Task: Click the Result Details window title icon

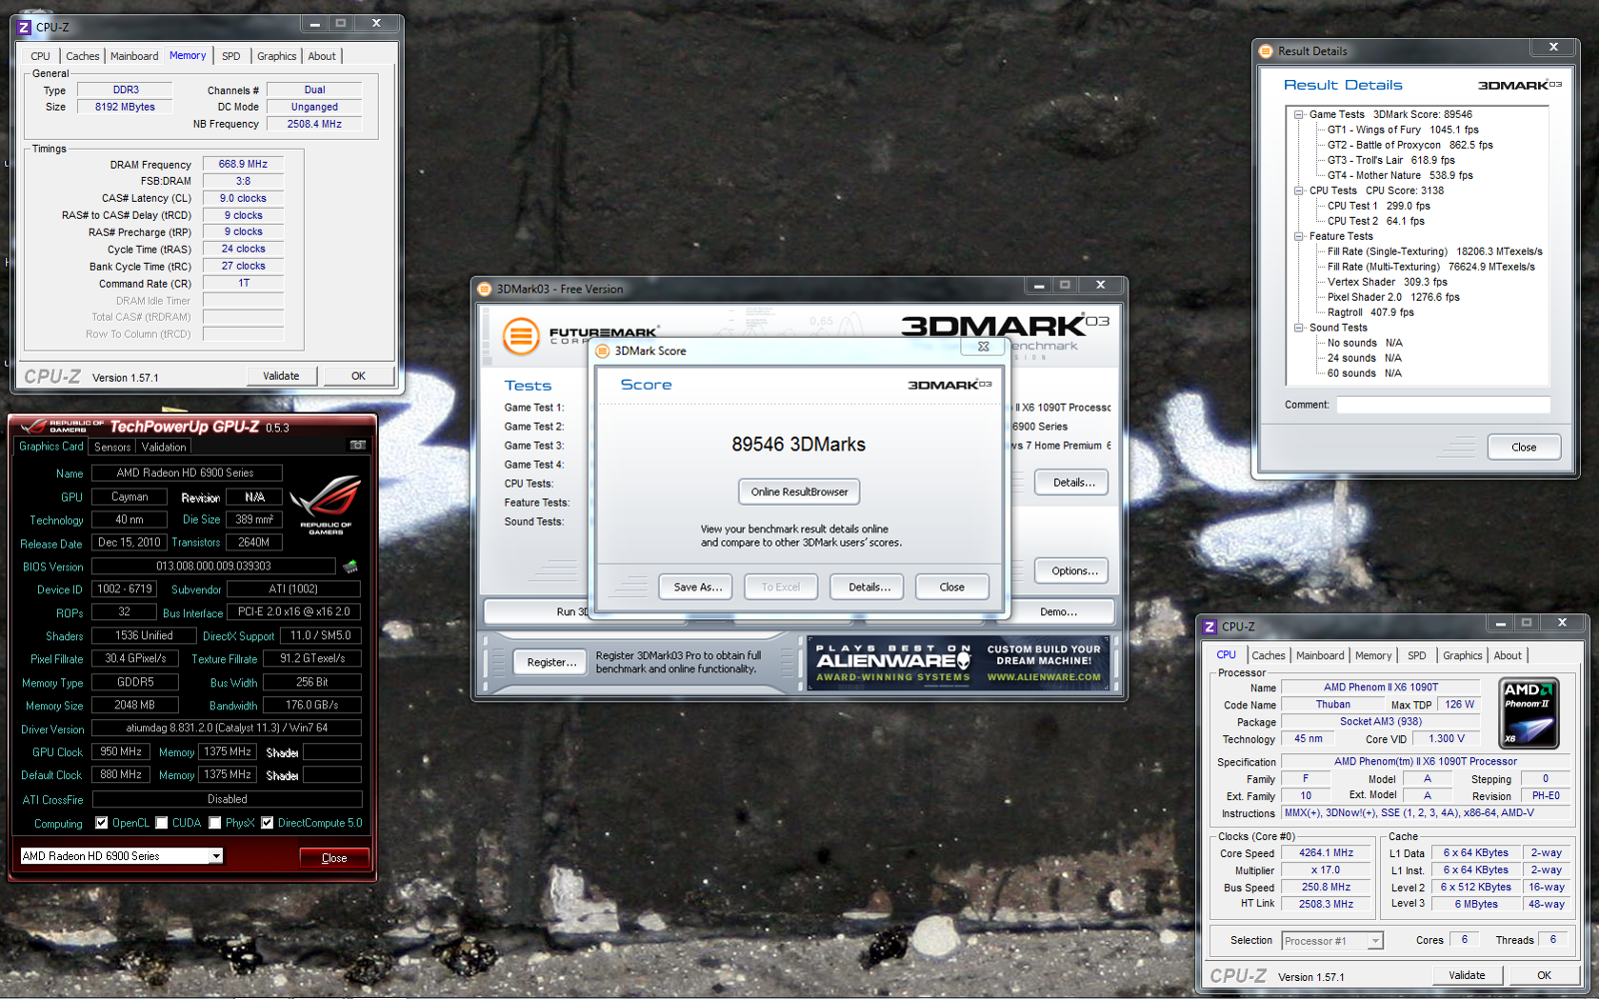Action: click(1266, 51)
